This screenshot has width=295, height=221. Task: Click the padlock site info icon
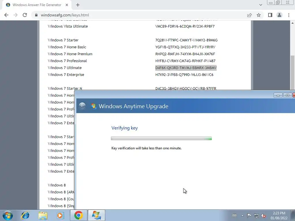36,15
